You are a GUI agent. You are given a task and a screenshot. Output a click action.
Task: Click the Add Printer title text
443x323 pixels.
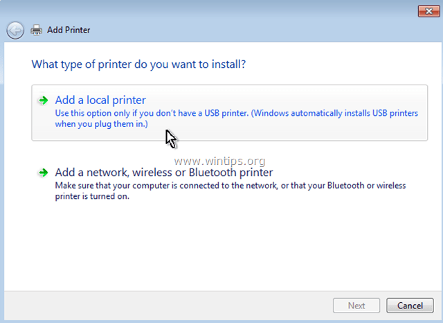click(x=69, y=30)
